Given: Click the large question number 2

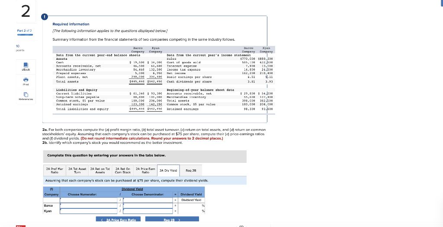Looking at the screenshot, I should click(x=25, y=11).
